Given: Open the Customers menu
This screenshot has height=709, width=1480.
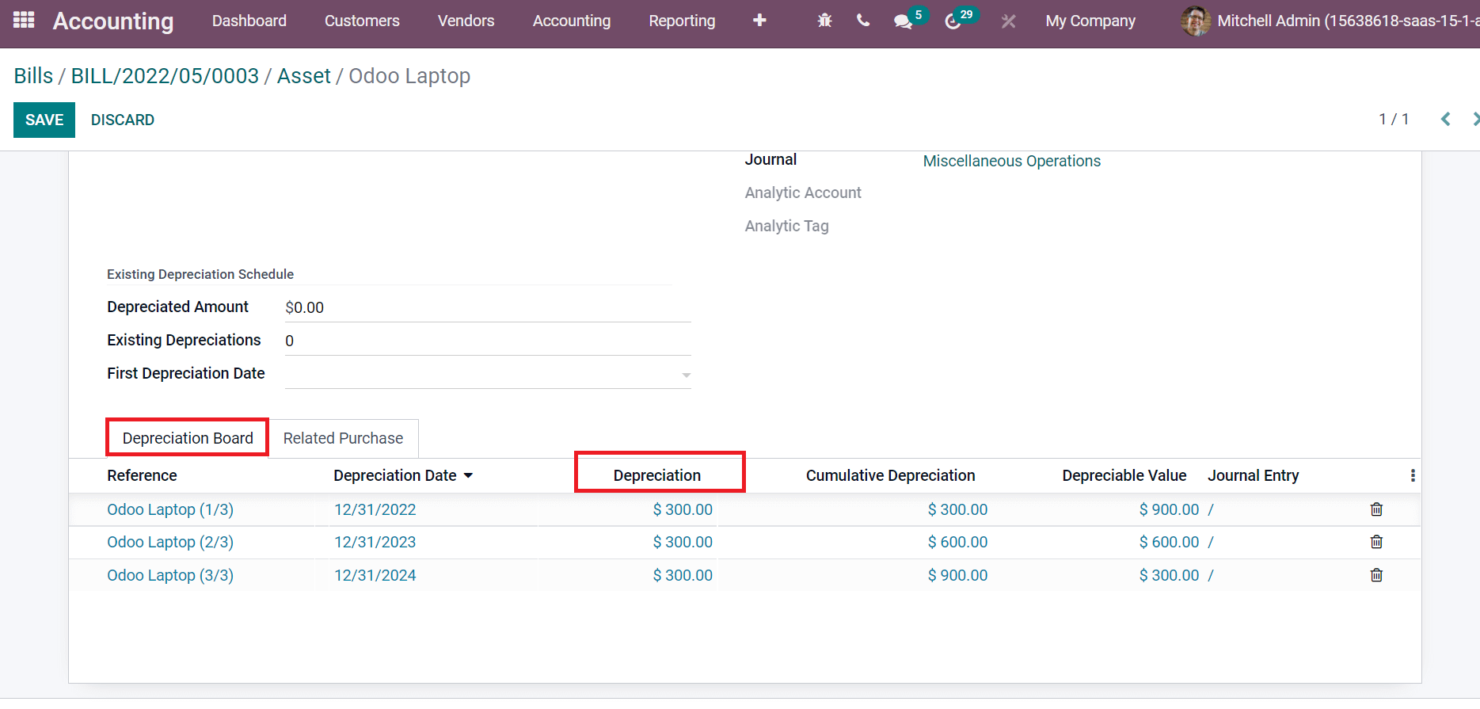Looking at the screenshot, I should pyautogui.click(x=362, y=21).
